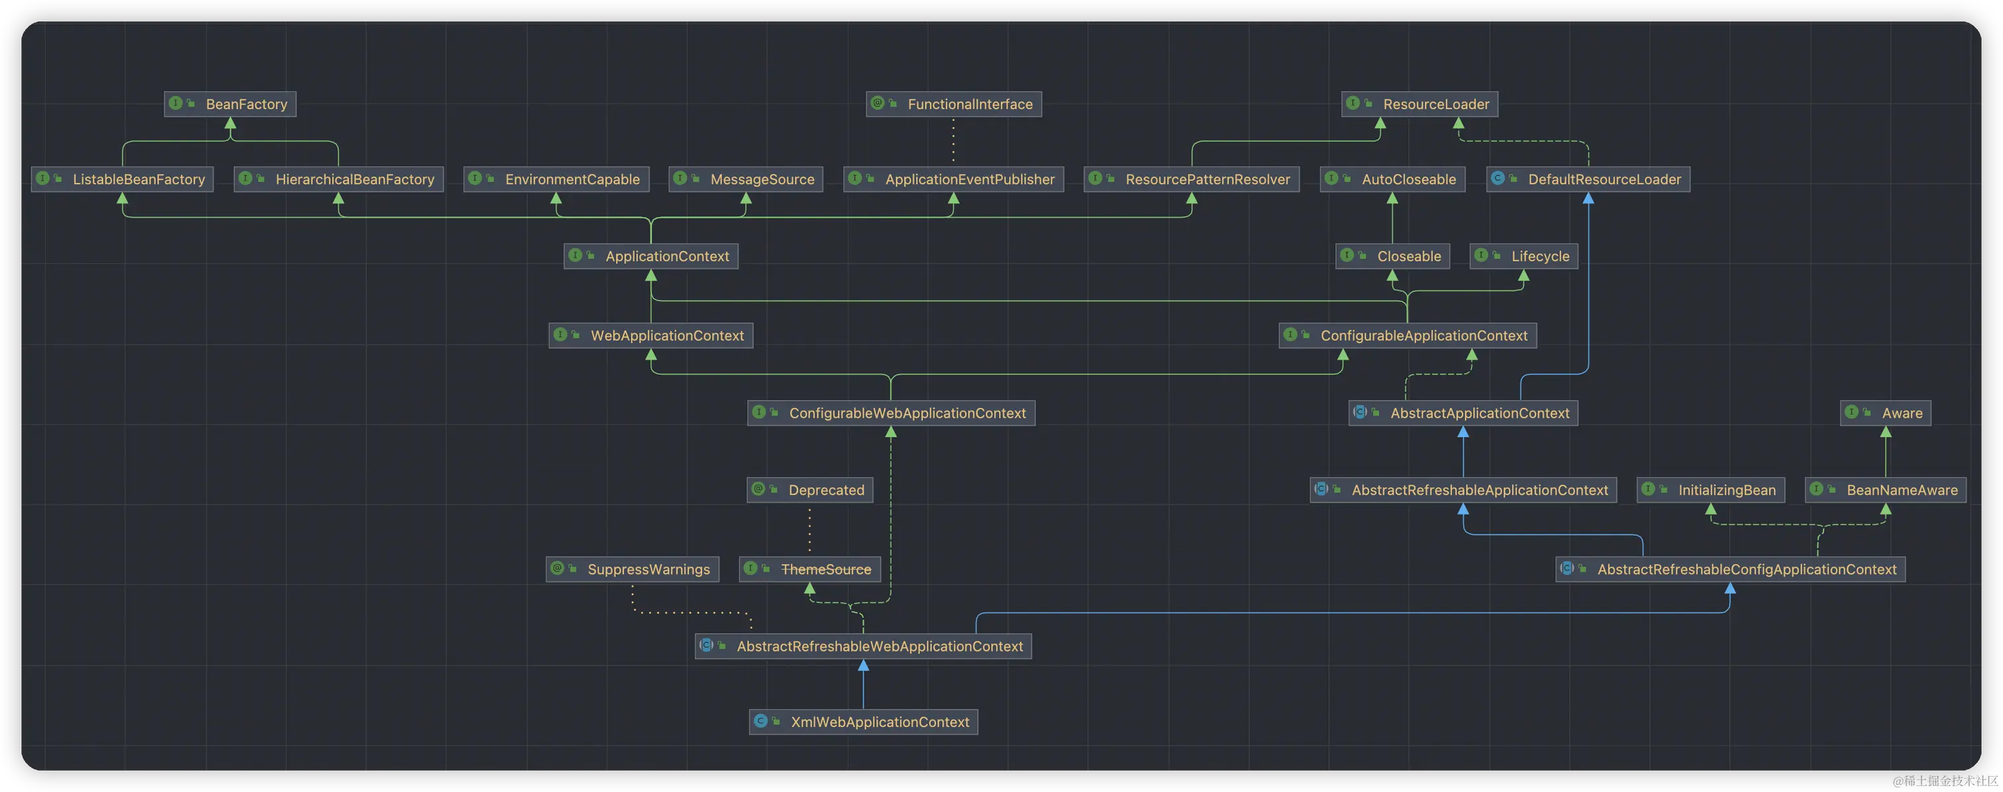Click interface icon beside Lifecycle
The height and width of the screenshot is (792, 2003).
coord(1481,256)
